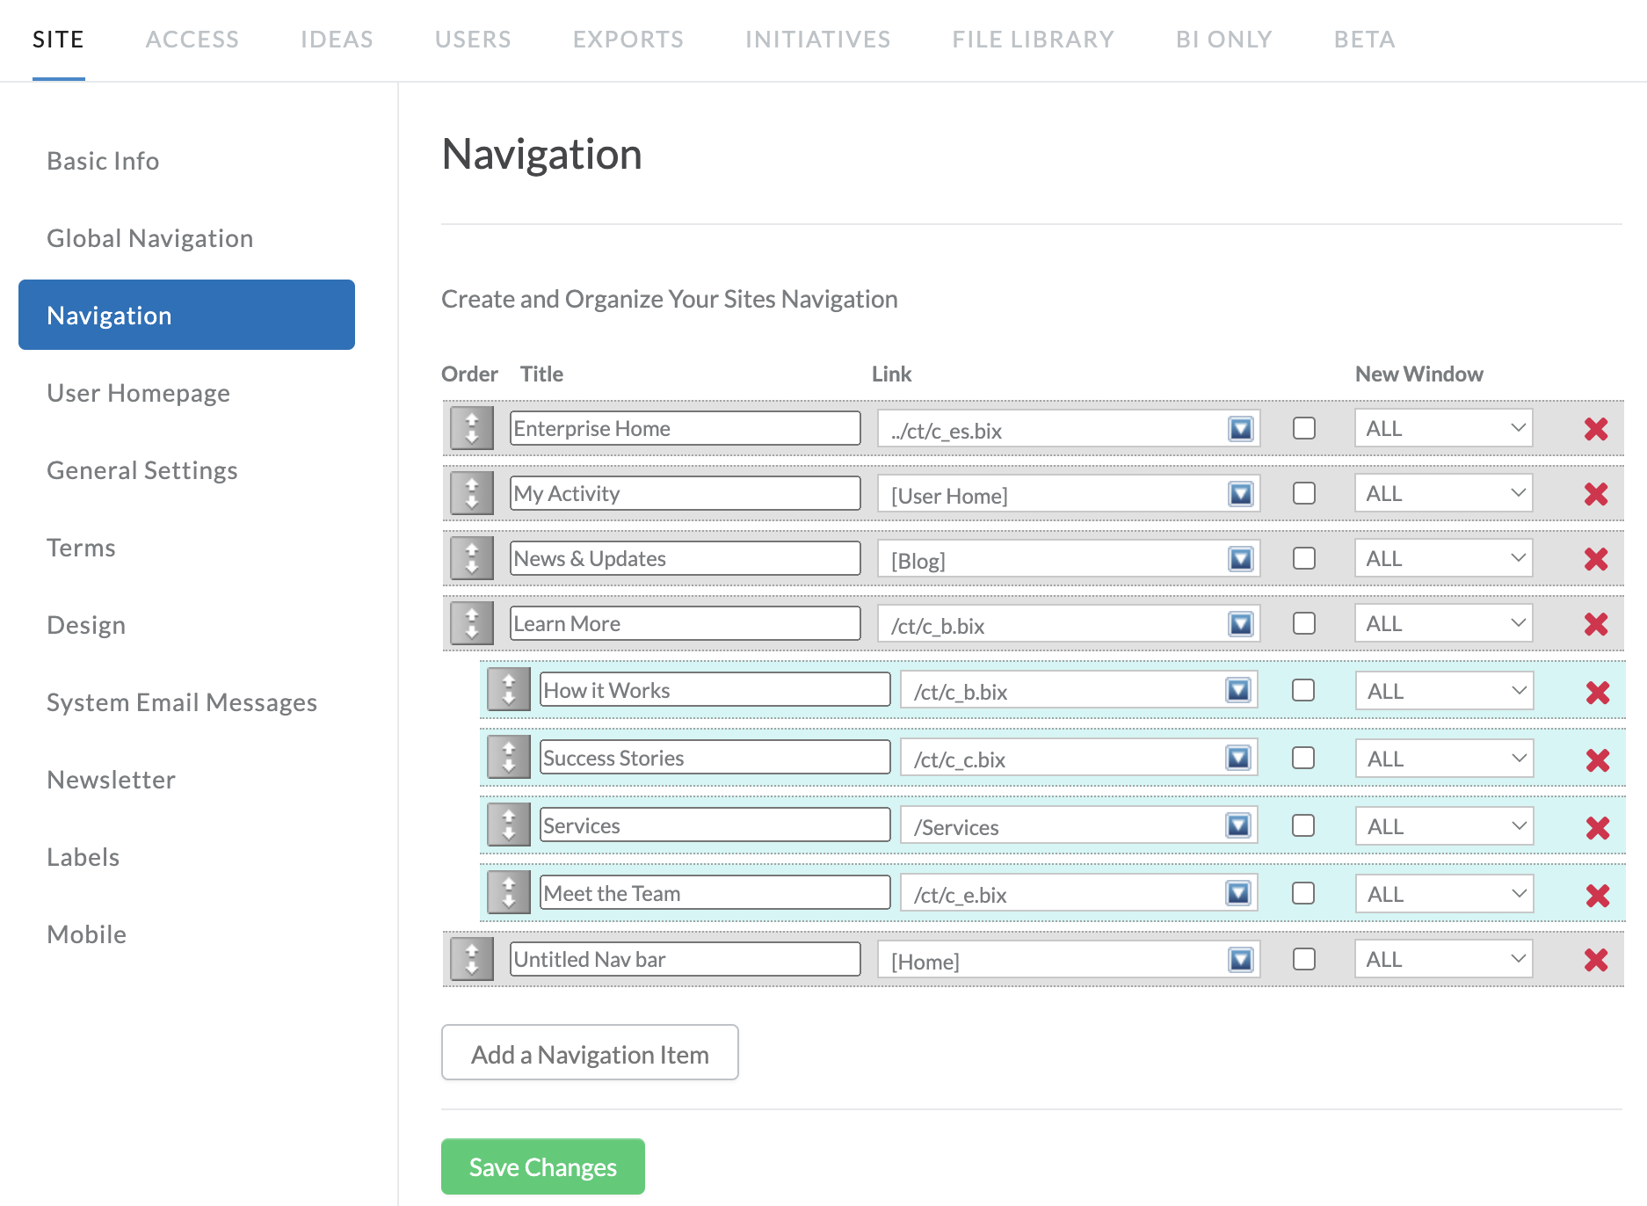Open ALL dropdown for Learn More row

click(1443, 623)
